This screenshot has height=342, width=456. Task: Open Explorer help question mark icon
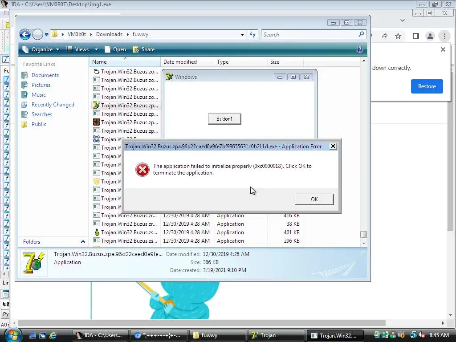[360, 49]
